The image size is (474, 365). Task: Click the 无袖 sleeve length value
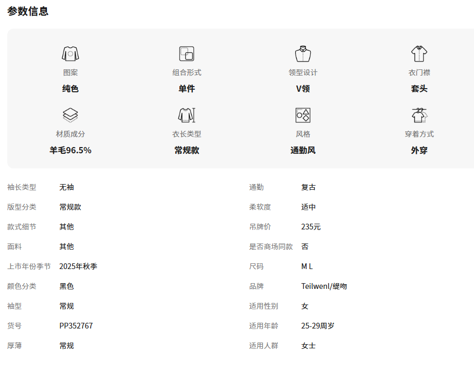(x=67, y=187)
